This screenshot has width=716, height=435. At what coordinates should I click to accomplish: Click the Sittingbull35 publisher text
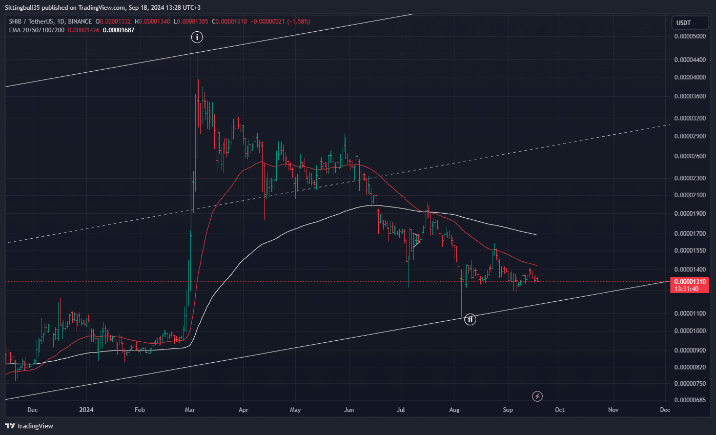click(x=22, y=7)
